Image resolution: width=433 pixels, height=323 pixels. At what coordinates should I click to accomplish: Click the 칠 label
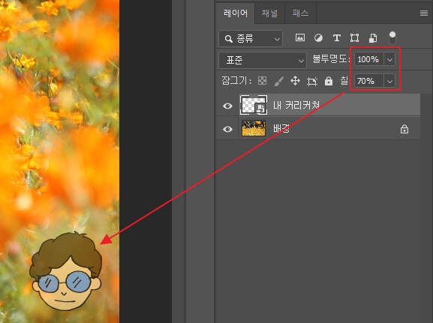coord(344,81)
